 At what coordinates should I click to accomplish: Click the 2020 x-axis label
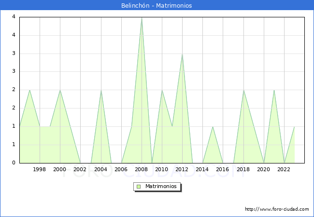coord(263,169)
